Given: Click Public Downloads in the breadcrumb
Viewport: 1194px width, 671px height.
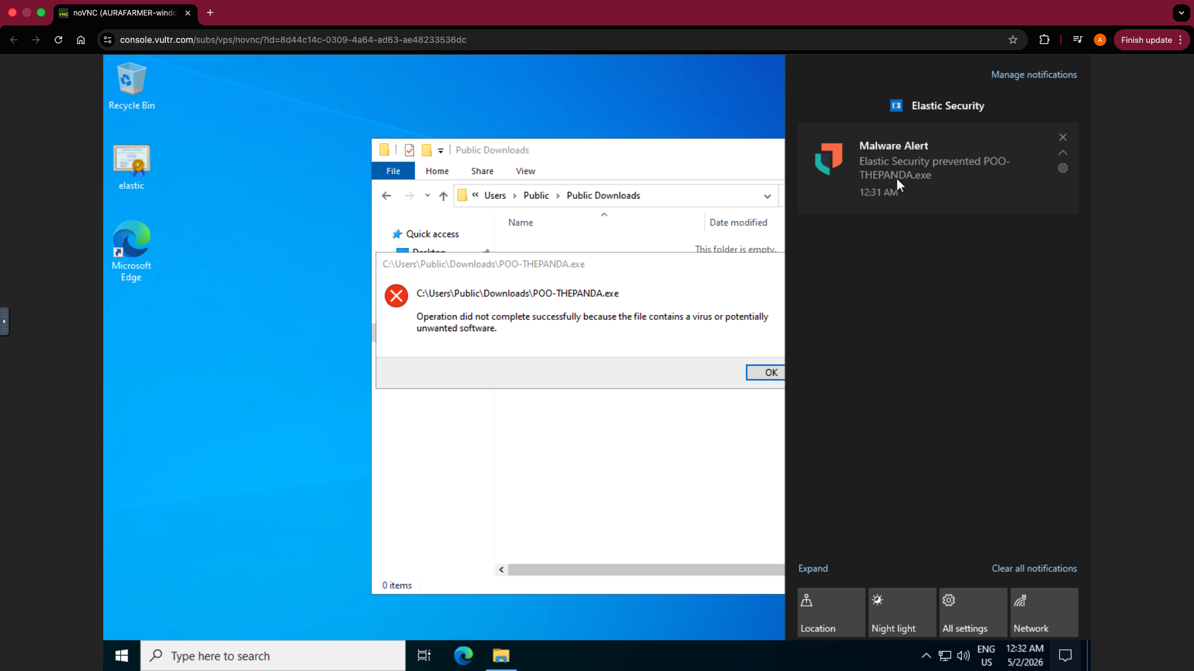Looking at the screenshot, I should 603,196.
